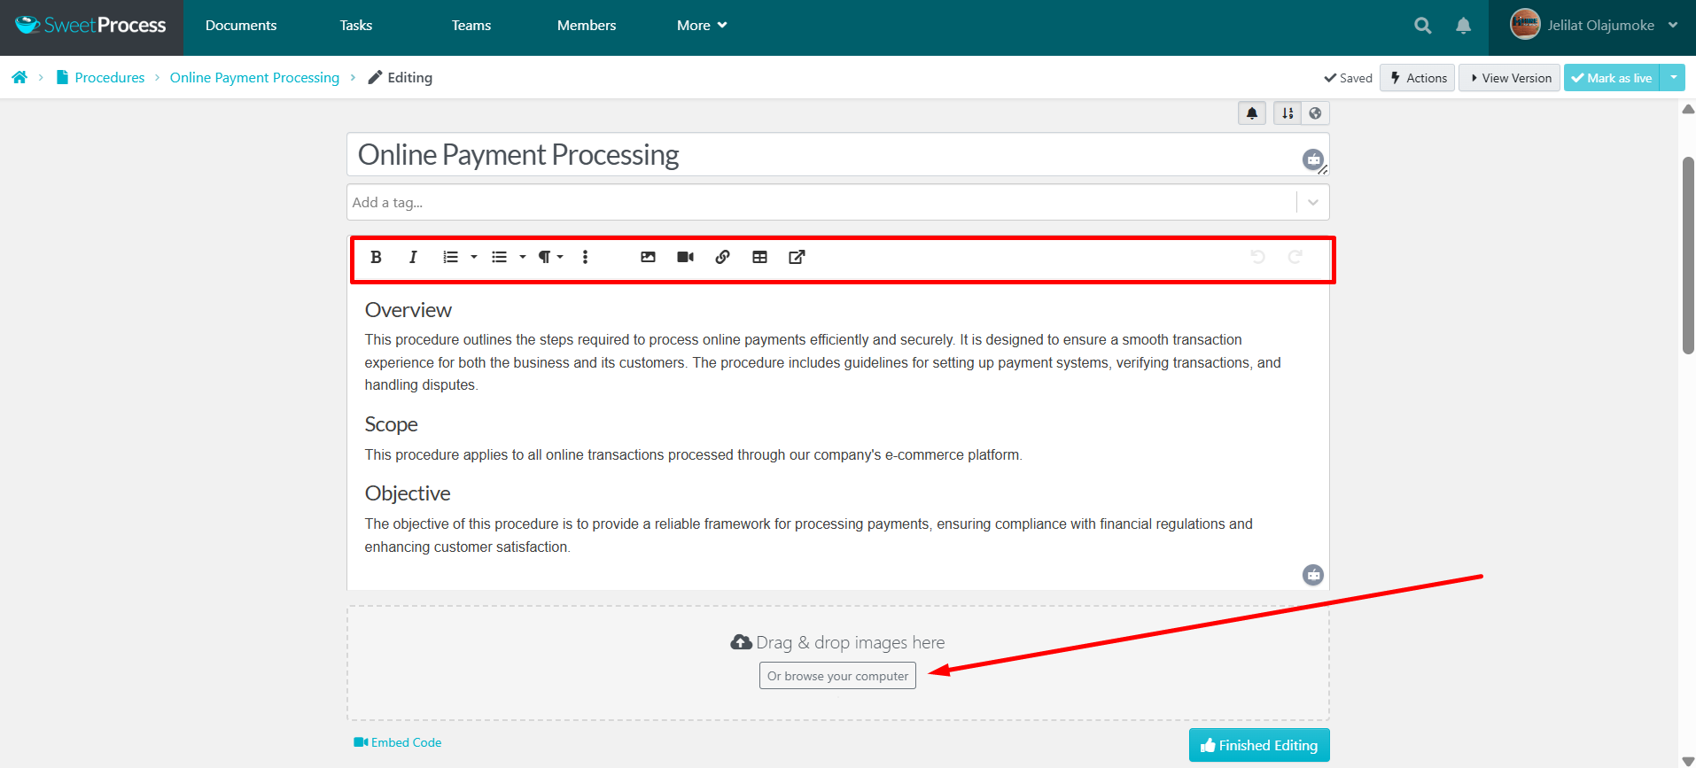This screenshot has height=768, width=1696.
Task: Click the small bell button above title
Action: (x=1252, y=113)
